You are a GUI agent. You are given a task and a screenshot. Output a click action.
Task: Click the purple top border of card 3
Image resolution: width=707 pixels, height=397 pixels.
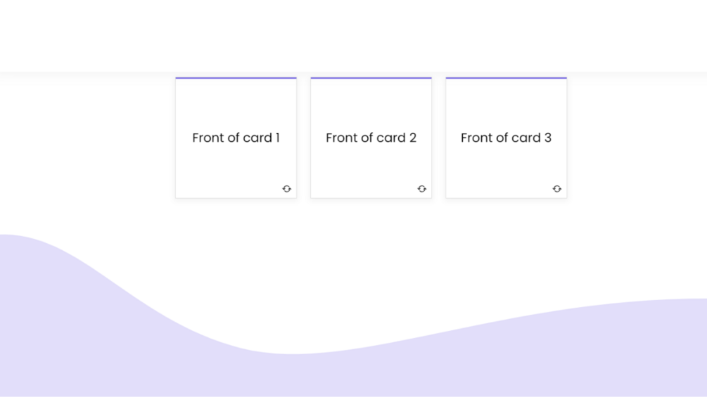pos(506,78)
